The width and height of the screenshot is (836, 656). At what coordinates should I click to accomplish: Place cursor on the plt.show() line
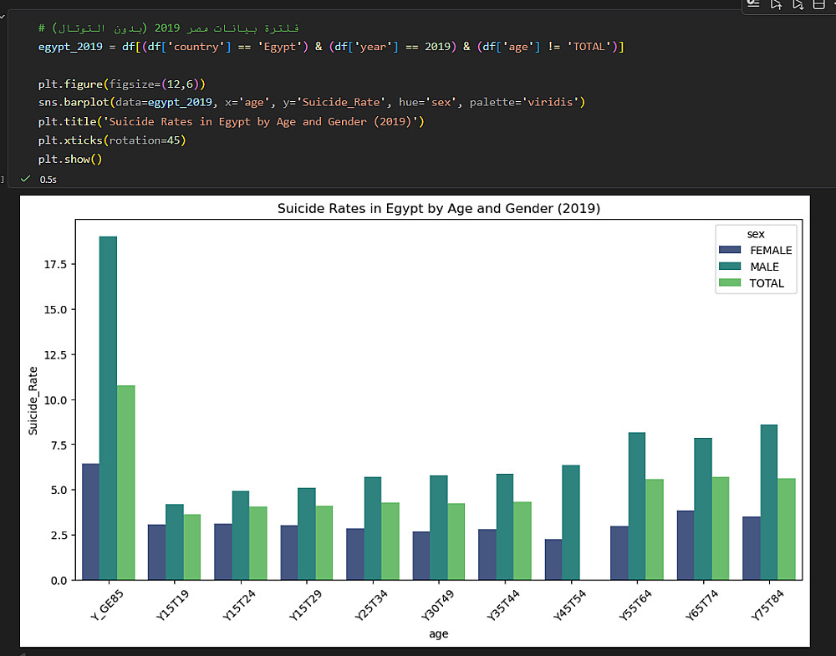[x=69, y=159]
